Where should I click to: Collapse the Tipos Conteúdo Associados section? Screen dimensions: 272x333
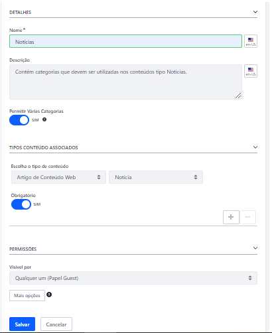[255, 147]
